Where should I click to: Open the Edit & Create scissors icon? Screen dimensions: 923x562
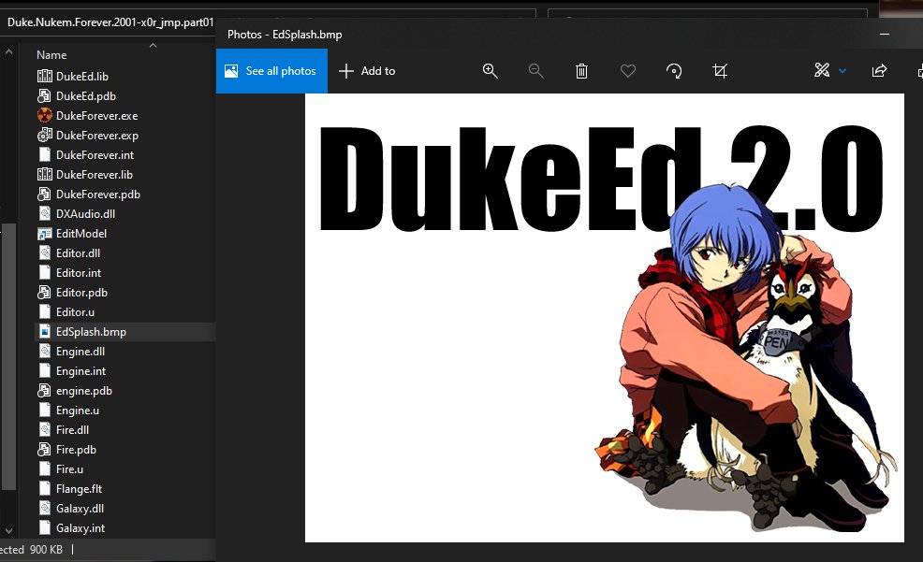coord(822,70)
